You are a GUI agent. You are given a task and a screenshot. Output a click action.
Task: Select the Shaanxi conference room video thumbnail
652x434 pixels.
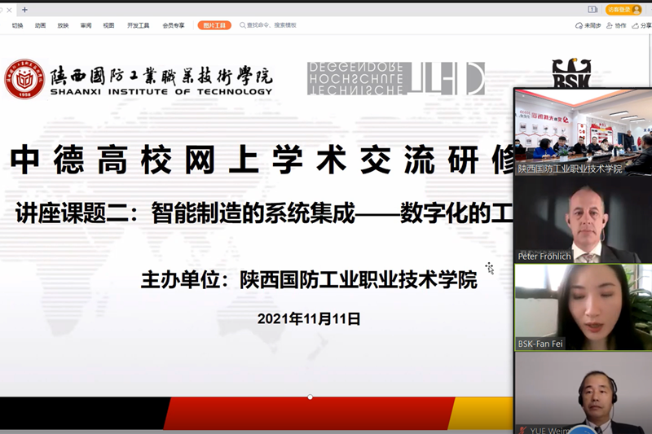point(583,132)
